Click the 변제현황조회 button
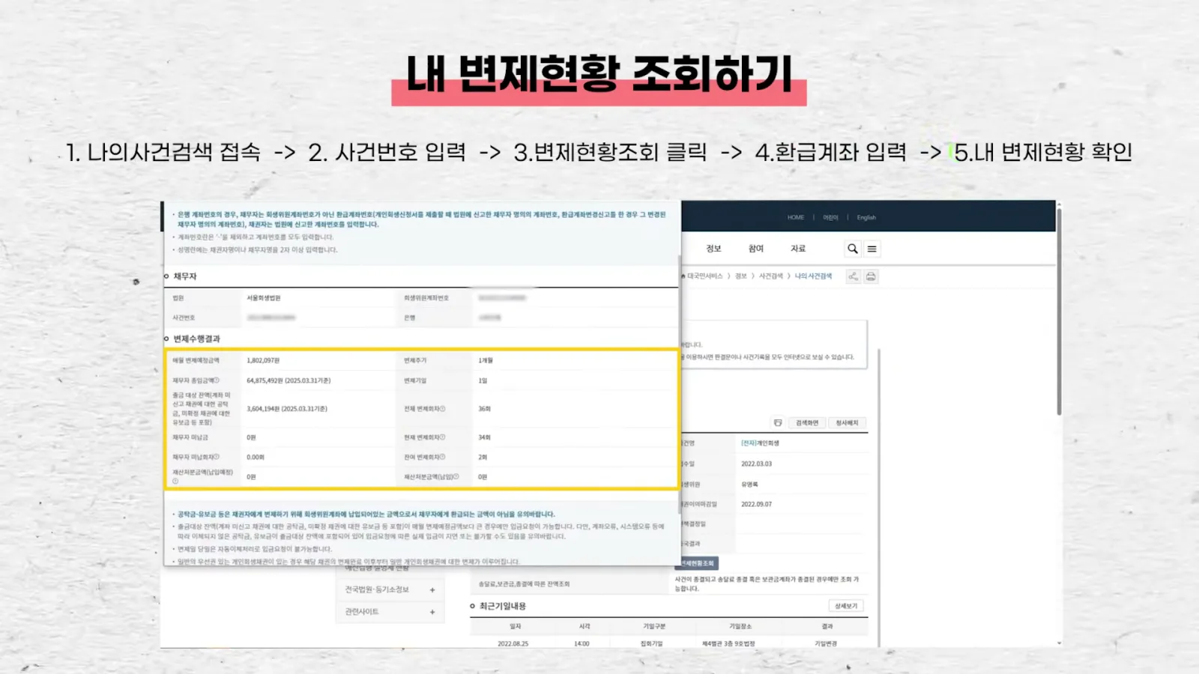This screenshot has height=674, width=1199. [698, 563]
